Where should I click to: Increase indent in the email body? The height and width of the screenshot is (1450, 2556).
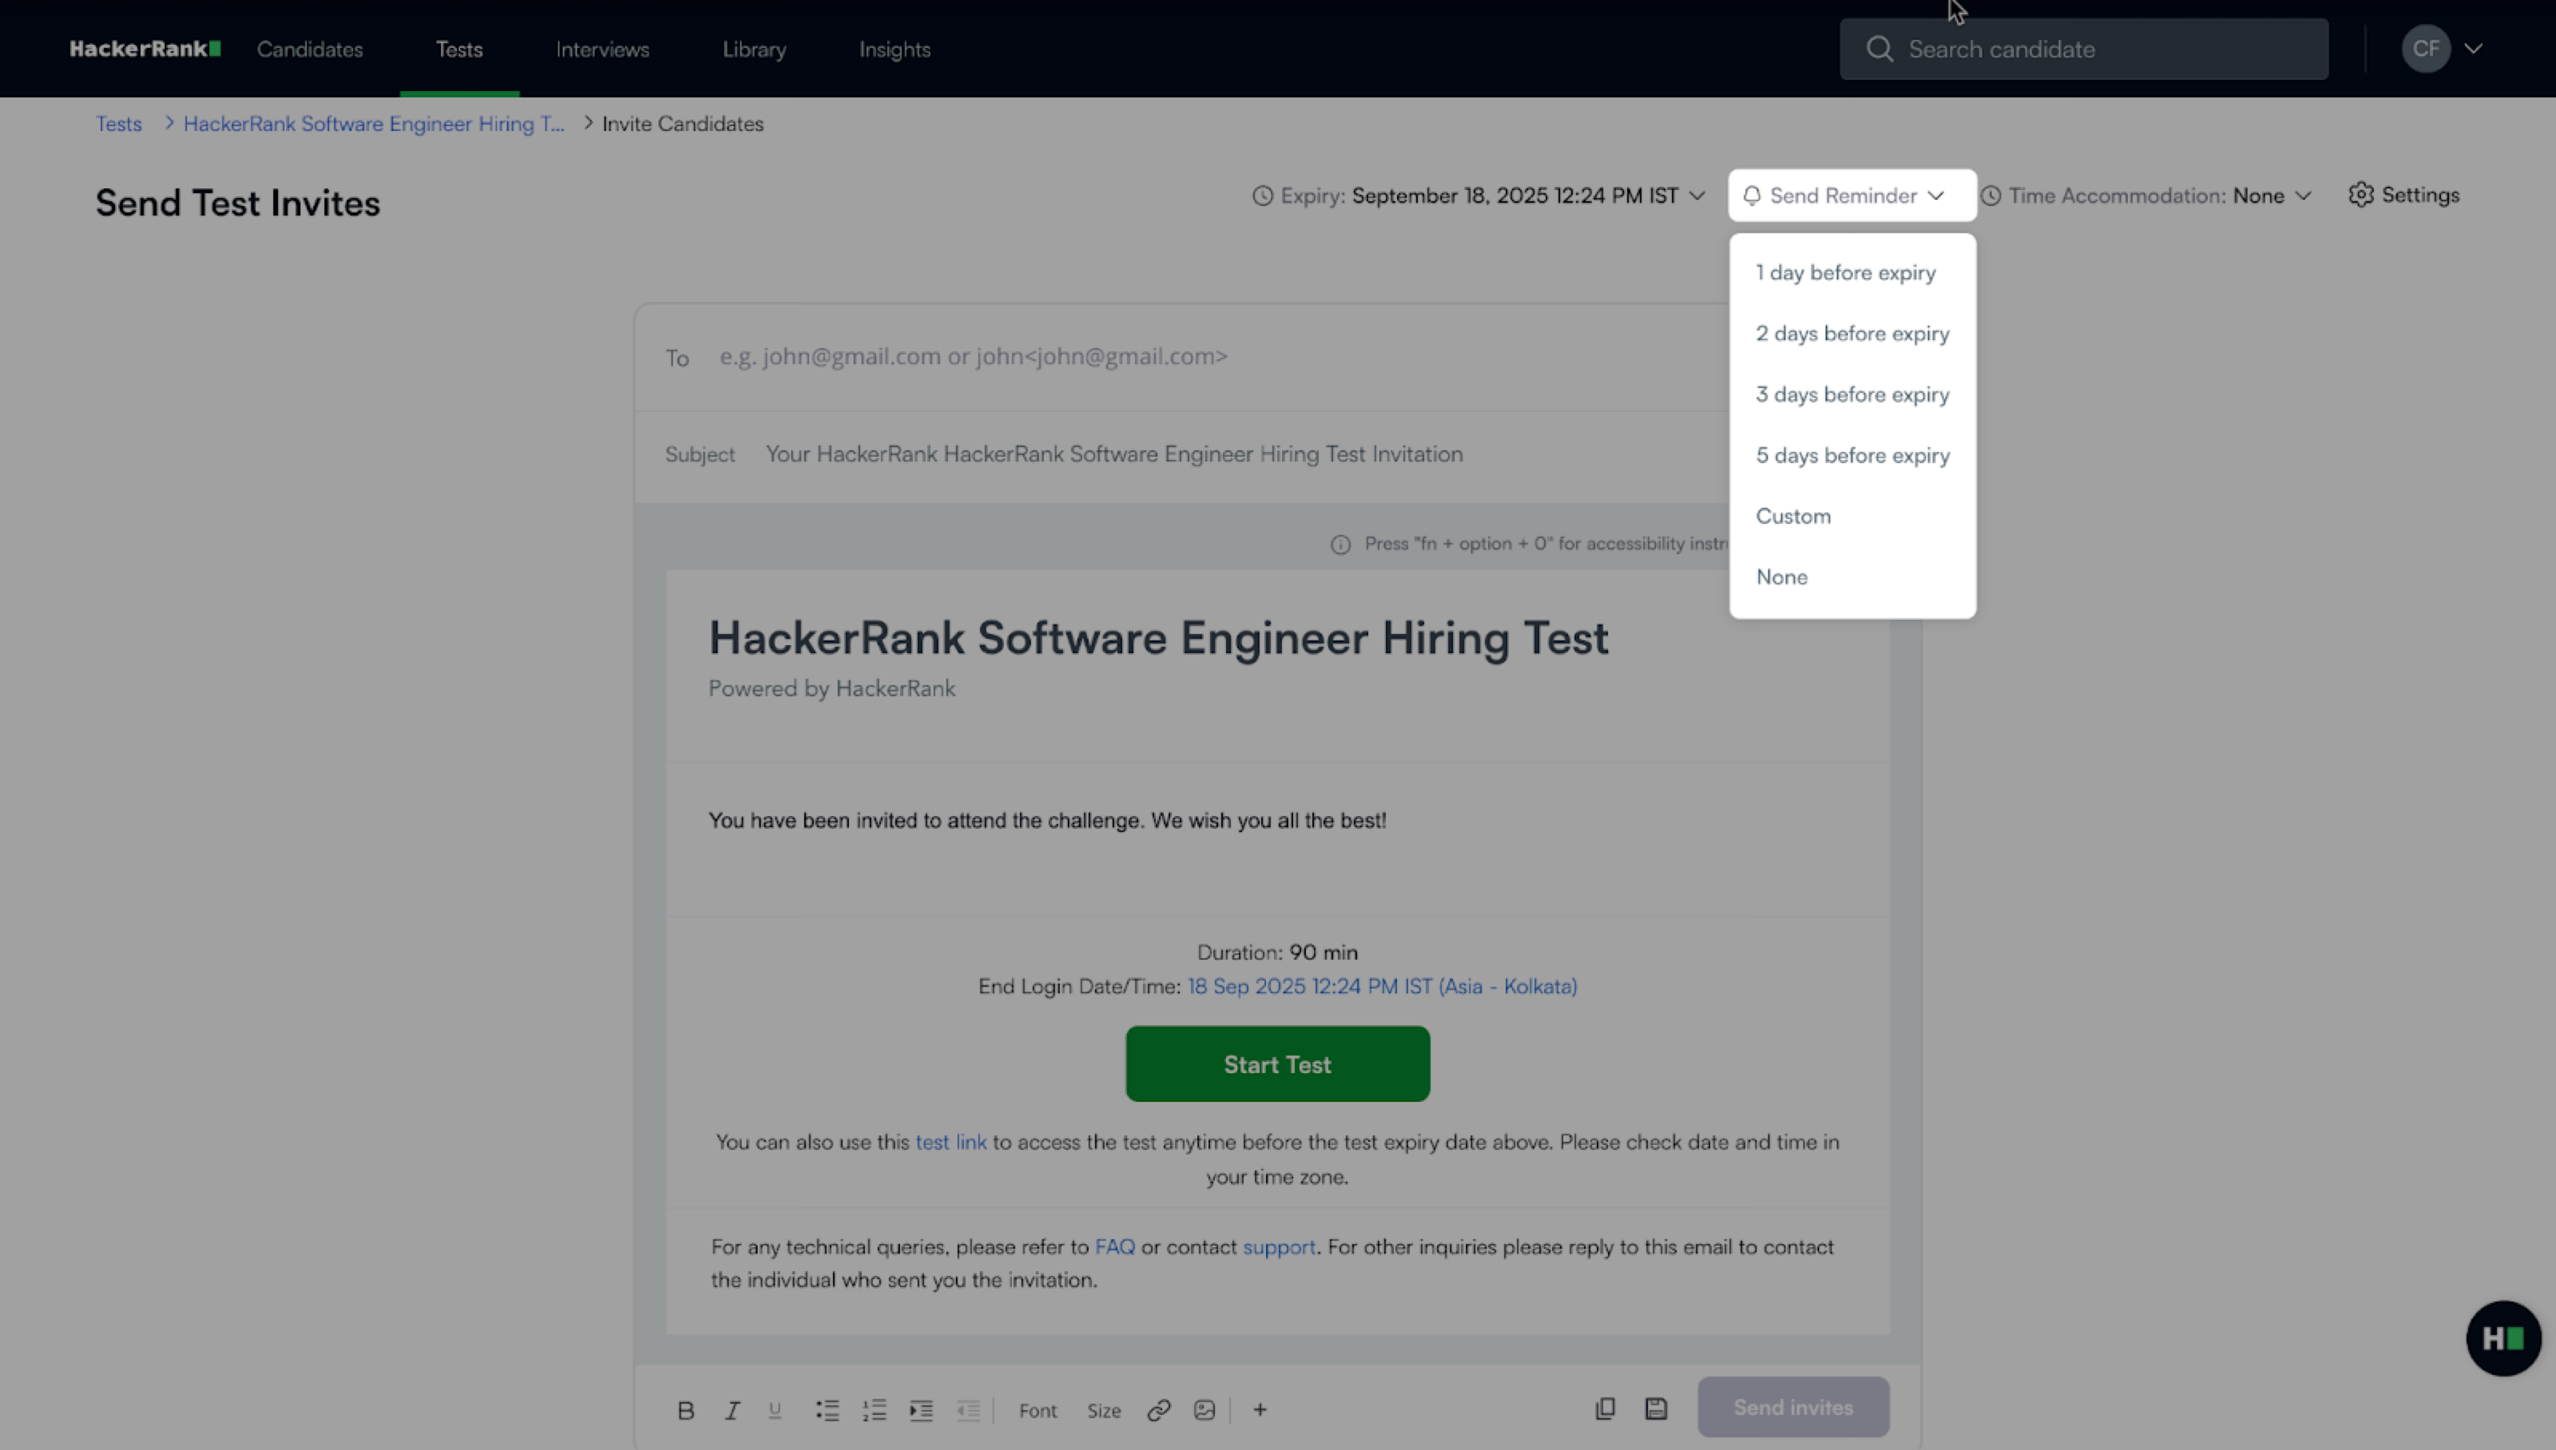point(920,1410)
